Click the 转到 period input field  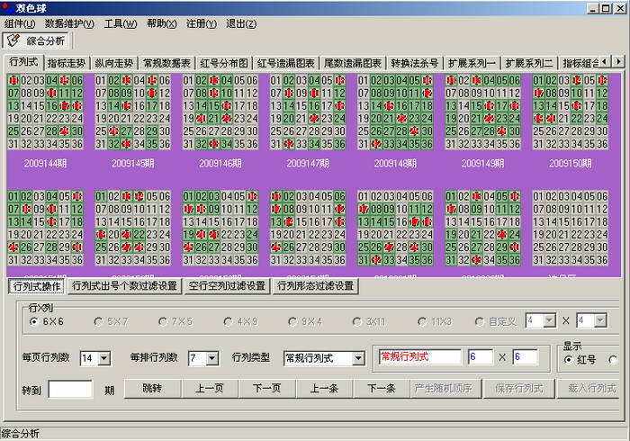click(70, 389)
